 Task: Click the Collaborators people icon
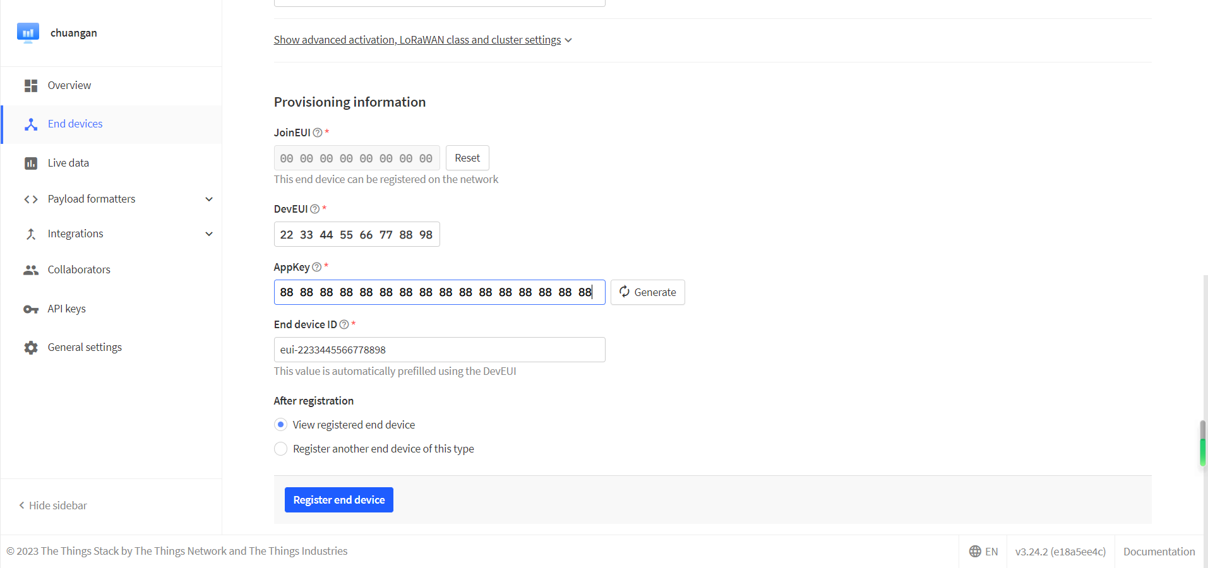31,270
